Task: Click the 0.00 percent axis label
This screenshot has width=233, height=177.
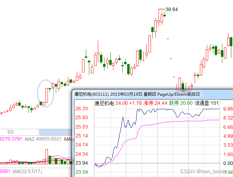Action: 228,163
